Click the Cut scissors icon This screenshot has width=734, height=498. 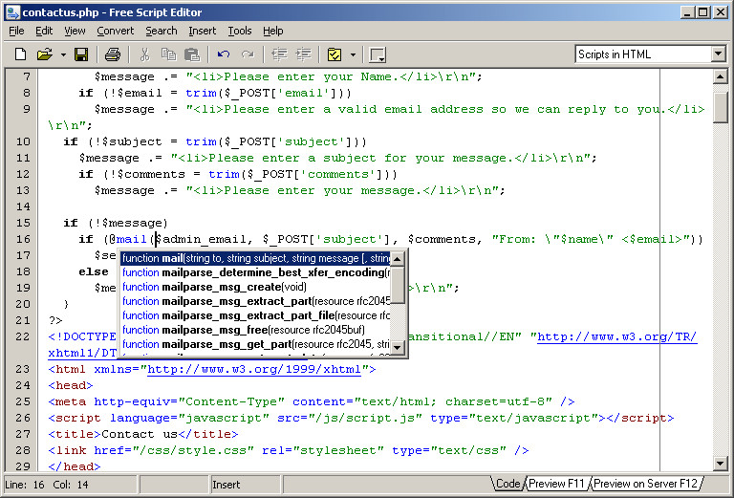point(144,54)
